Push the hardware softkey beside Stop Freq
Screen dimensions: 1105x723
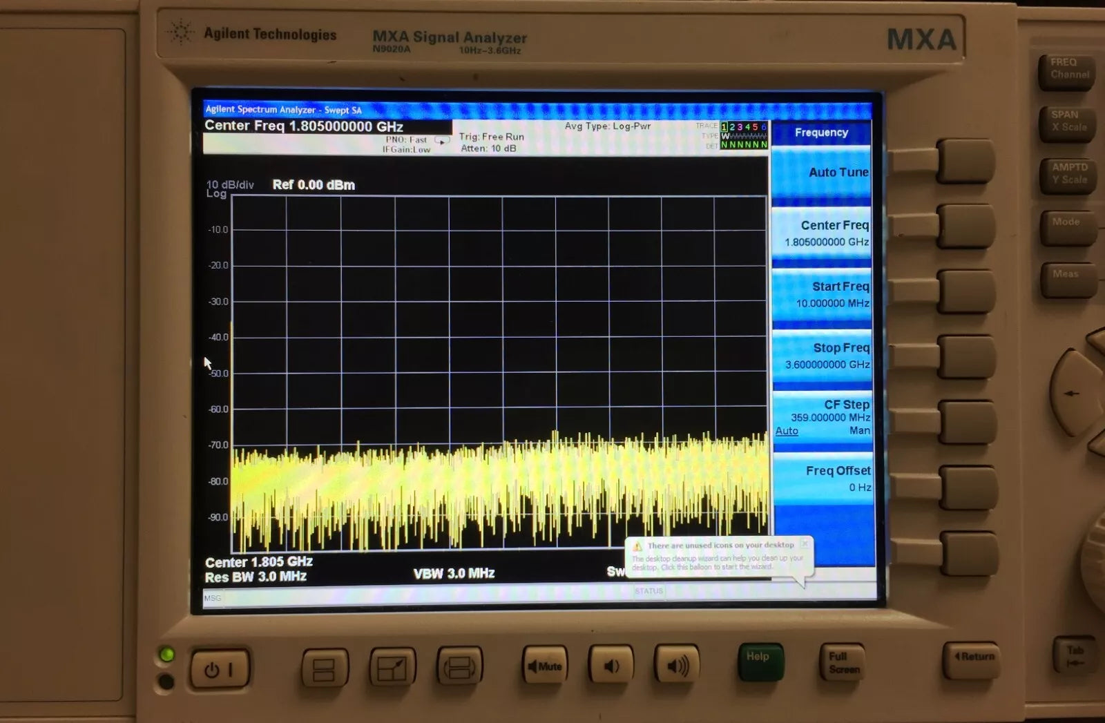coord(967,357)
